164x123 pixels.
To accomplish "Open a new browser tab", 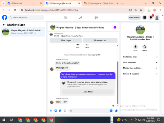I will [x=123, y=3].
